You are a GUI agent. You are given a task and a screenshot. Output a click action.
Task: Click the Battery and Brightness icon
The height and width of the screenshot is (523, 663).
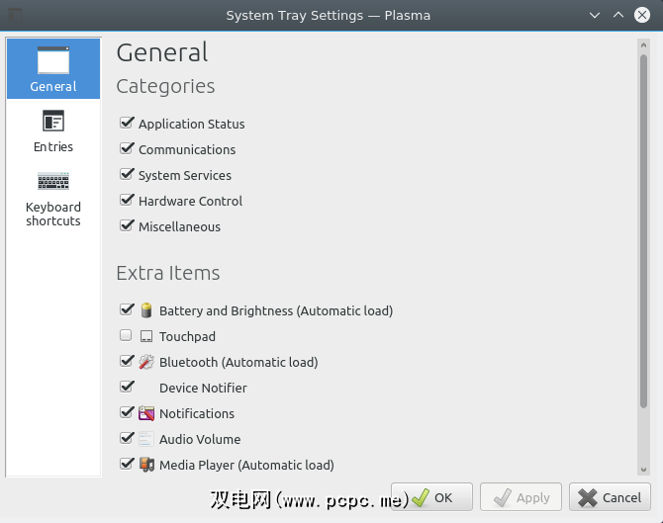click(146, 310)
